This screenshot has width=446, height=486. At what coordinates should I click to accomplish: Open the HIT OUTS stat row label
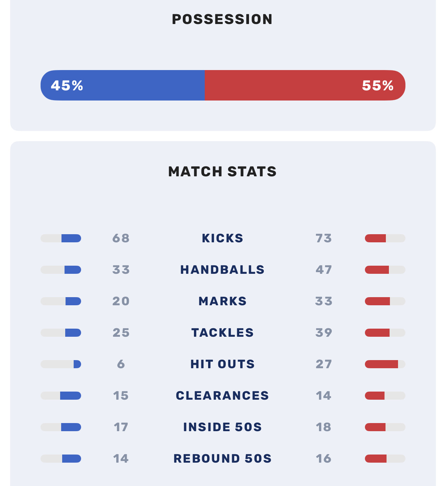[222, 364]
